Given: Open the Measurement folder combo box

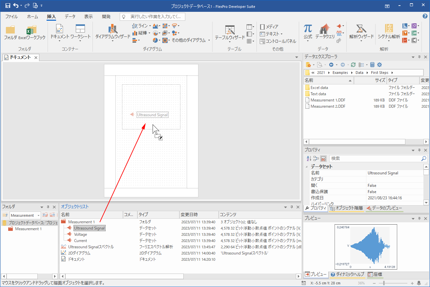Looking at the screenshot, I should (25, 215).
